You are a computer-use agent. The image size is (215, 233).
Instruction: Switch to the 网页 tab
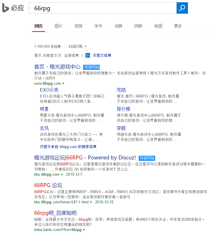[38, 26]
